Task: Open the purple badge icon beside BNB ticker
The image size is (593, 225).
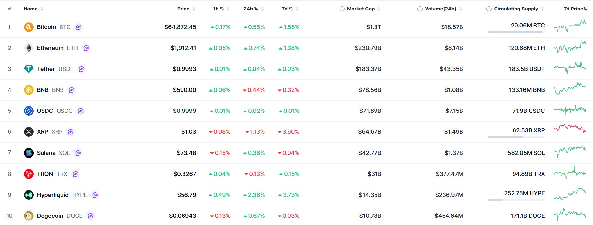Action: (x=72, y=90)
